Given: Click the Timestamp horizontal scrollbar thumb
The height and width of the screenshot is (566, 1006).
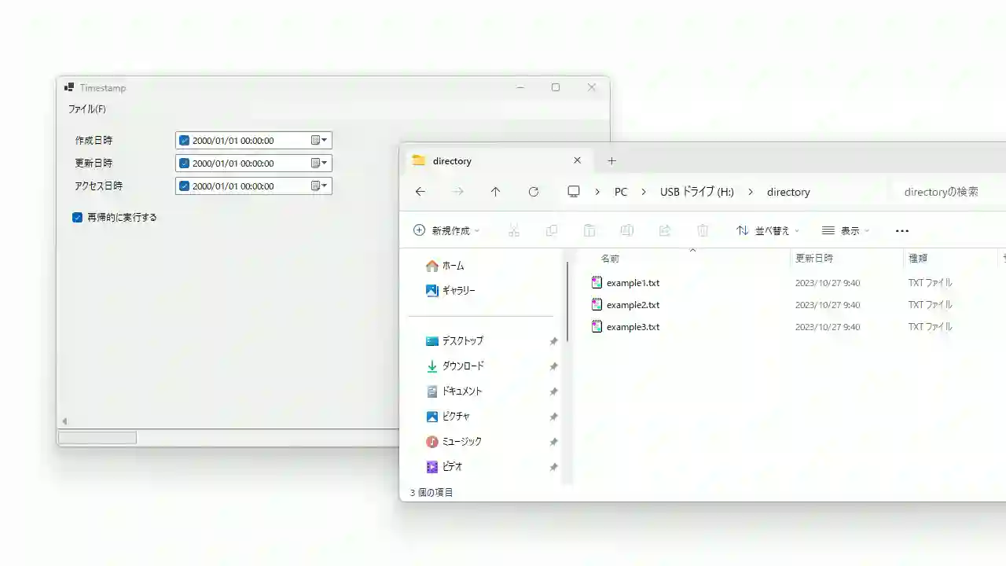Looking at the screenshot, I should coord(97,438).
